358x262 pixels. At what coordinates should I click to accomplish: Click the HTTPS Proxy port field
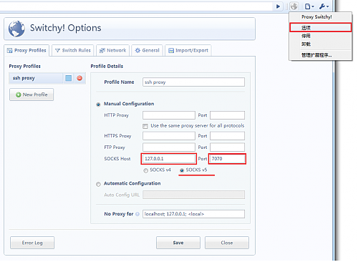coord(227,136)
